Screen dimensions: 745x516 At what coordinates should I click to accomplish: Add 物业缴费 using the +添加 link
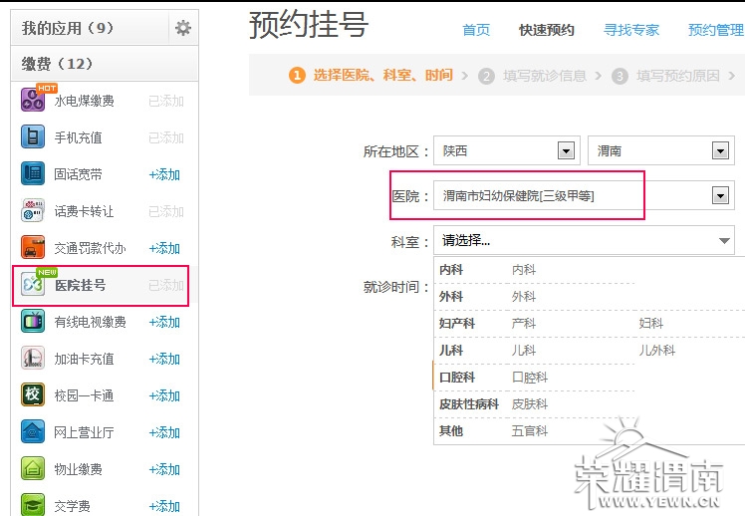coord(164,469)
